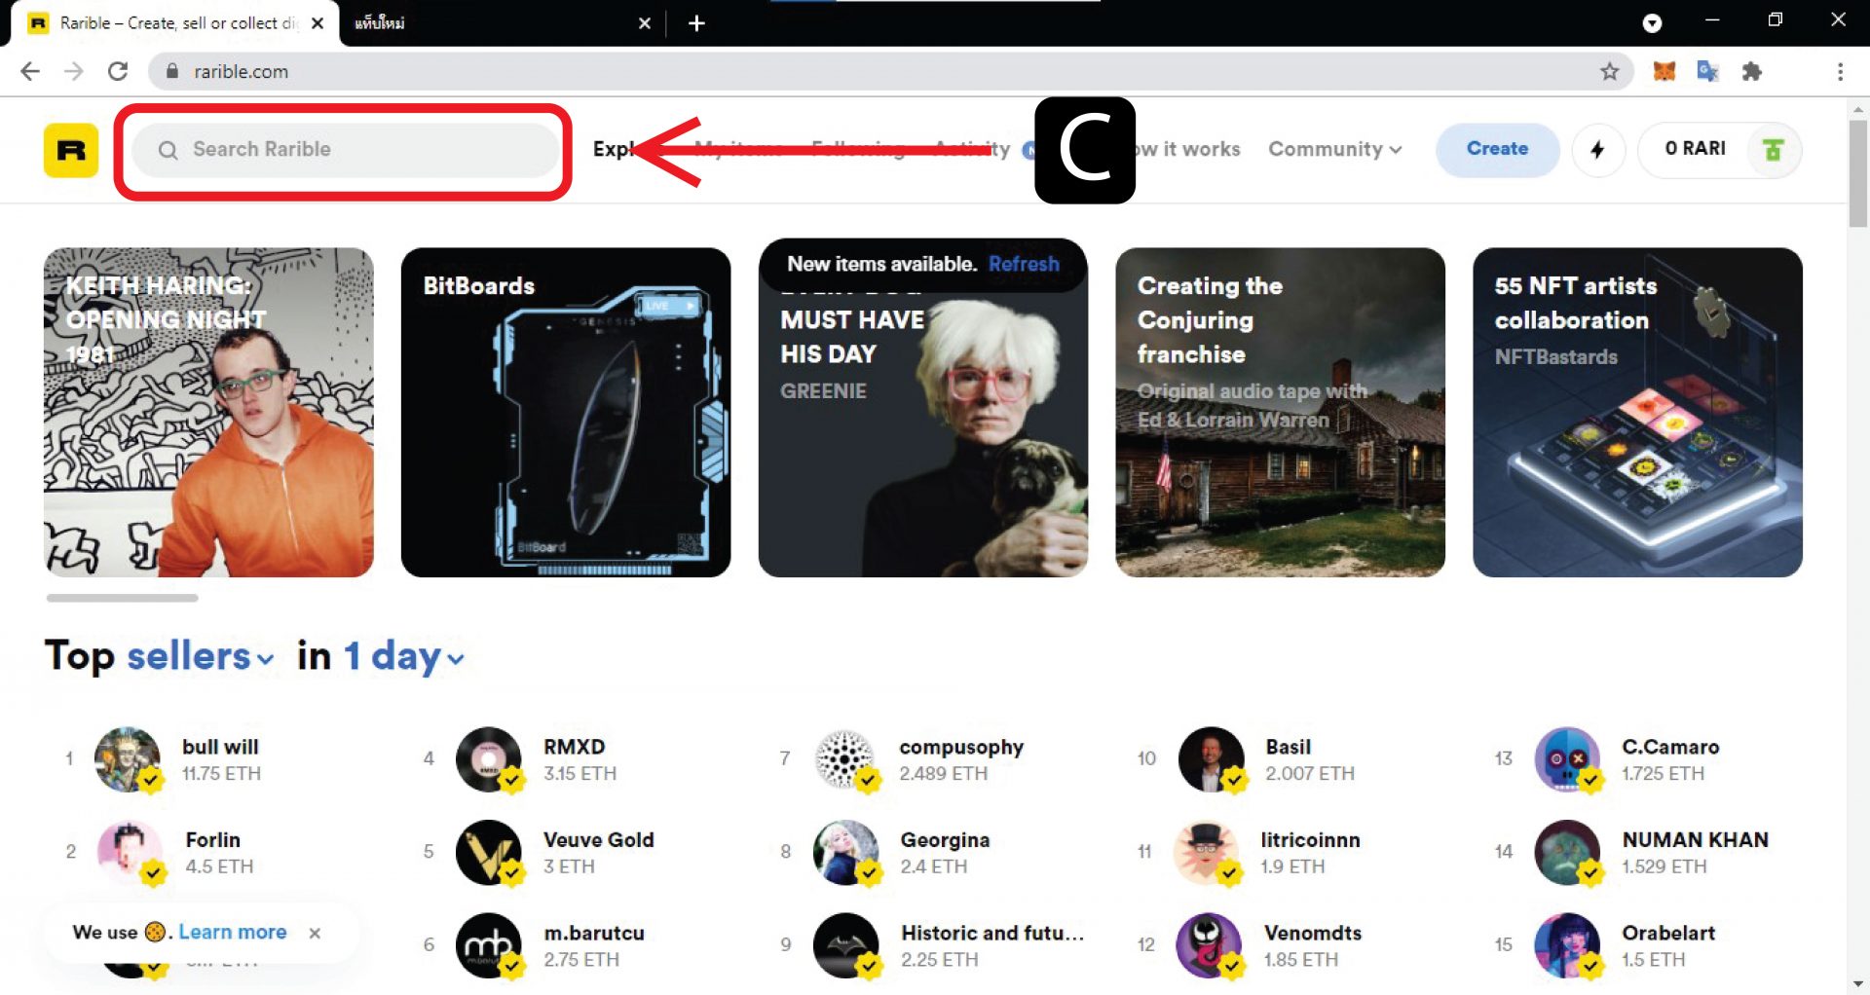Open the lightning bolt notifications icon

(x=1597, y=149)
